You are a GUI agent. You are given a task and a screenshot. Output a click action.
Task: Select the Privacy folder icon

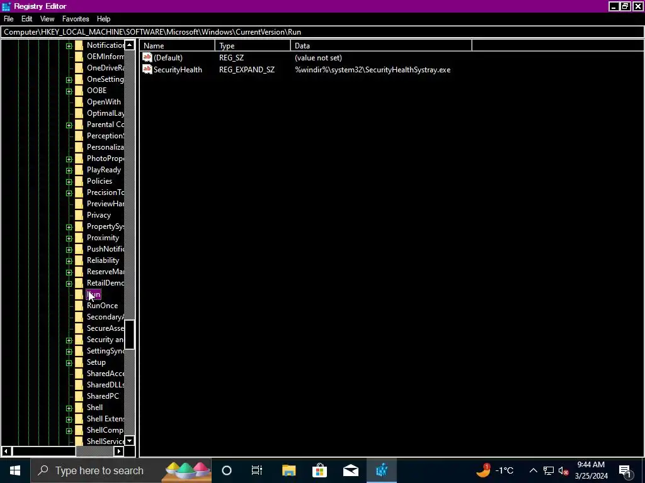tap(79, 215)
